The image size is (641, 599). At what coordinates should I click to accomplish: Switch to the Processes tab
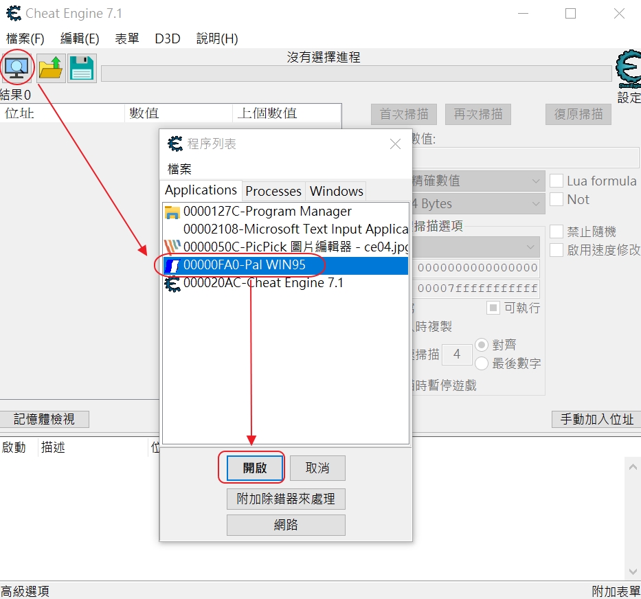point(273,191)
